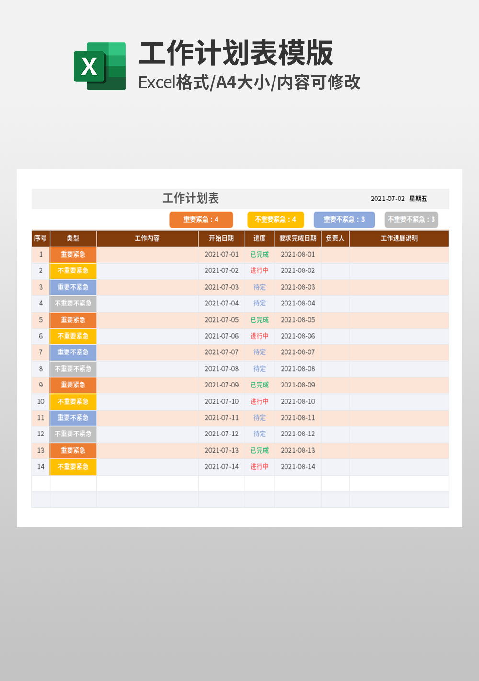Click start date 2021-07-10

point(221,401)
